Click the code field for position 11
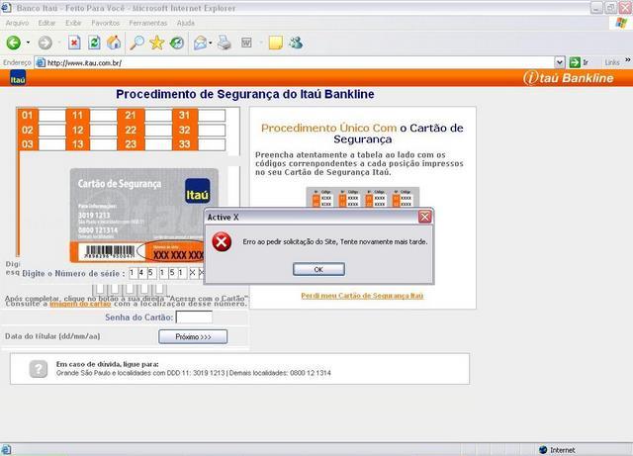This screenshot has height=456, width=633. pyautogui.click(x=103, y=116)
